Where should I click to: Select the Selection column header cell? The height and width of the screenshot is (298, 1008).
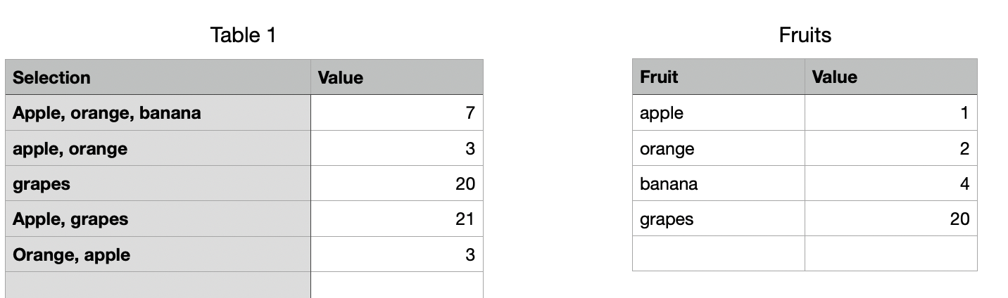click(x=158, y=77)
